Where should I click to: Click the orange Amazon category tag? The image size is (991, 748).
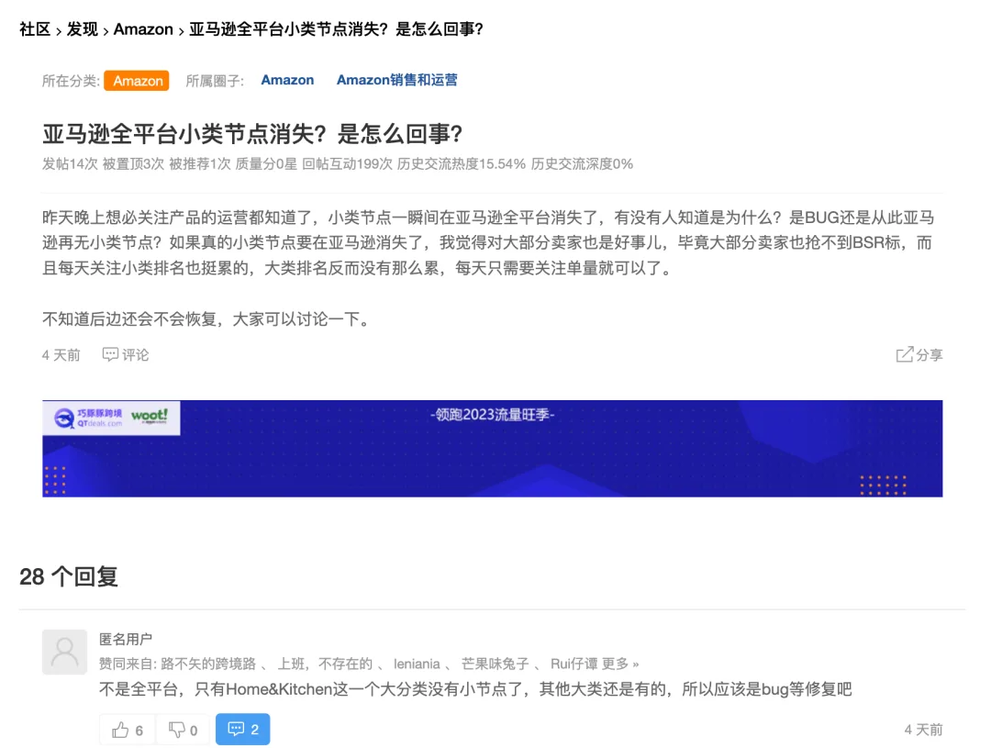click(138, 80)
